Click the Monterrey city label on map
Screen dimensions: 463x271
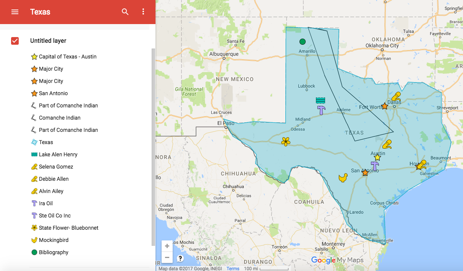pyautogui.click(x=333, y=244)
